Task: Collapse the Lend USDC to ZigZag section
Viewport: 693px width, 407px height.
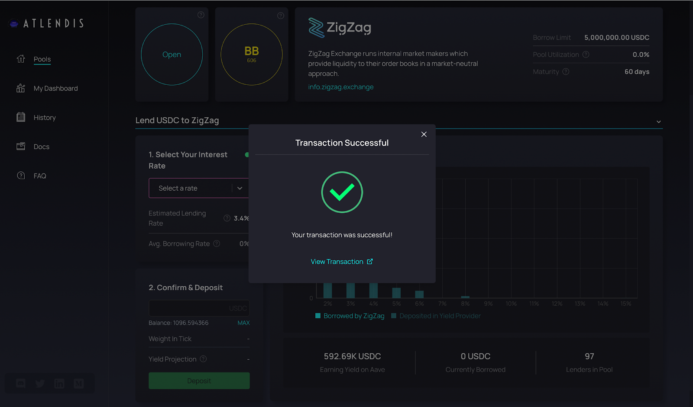Action: coord(658,122)
